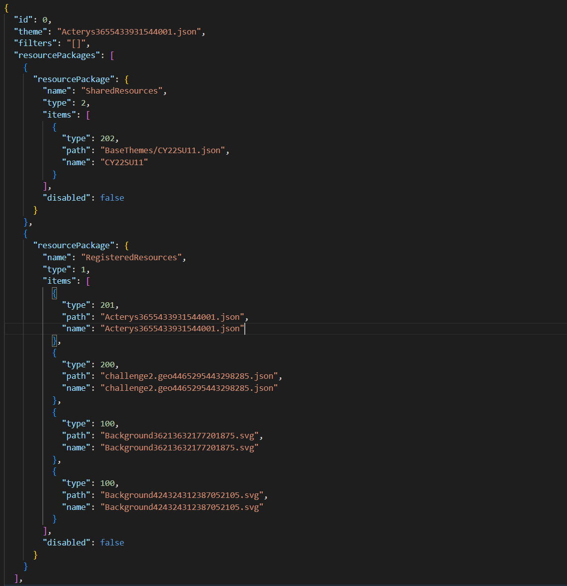The image size is (567, 586).
Task: Click the "filters" key
Action: coord(35,44)
